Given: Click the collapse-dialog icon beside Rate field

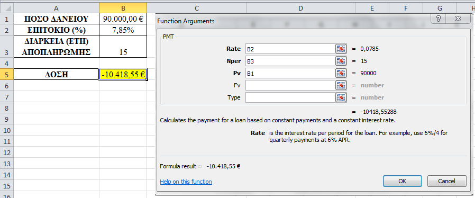Looking at the screenshot, I should click(341, 49).
